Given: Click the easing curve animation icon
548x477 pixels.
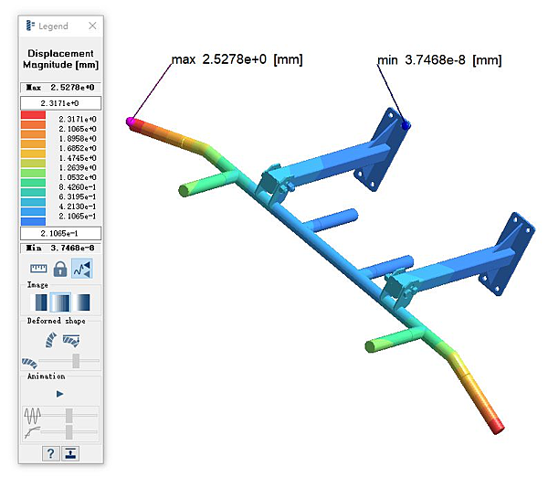Looking at the screenshot, I should click(32, 432).
